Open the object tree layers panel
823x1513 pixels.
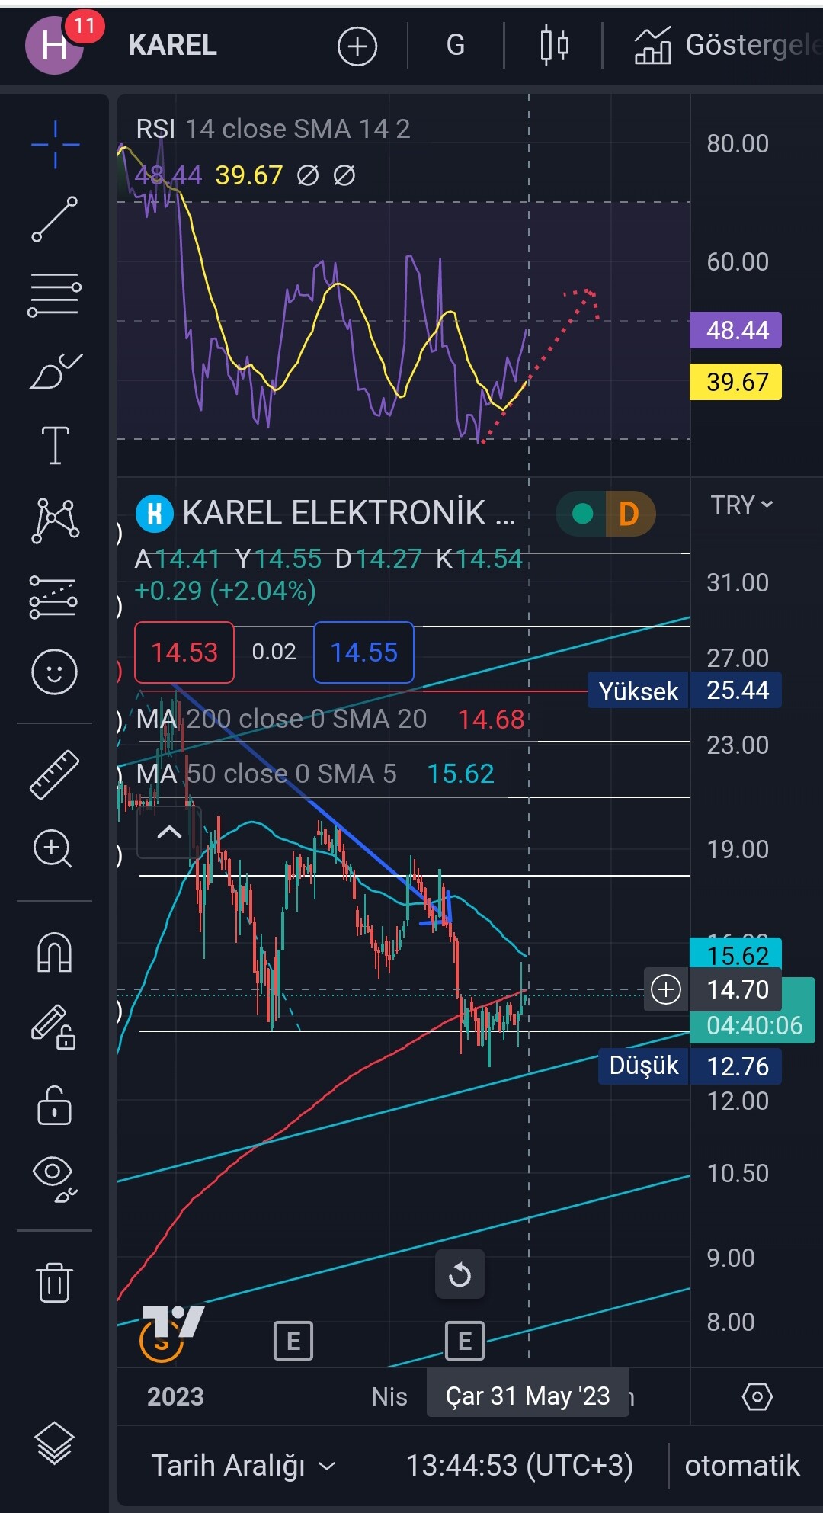tap(55, 1444)
